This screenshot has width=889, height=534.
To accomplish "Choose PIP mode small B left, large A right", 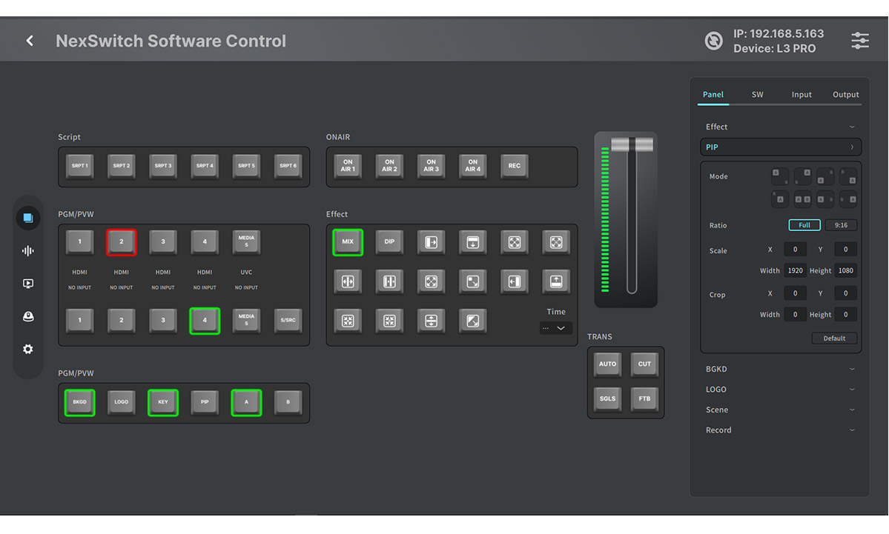I will 848,198.
